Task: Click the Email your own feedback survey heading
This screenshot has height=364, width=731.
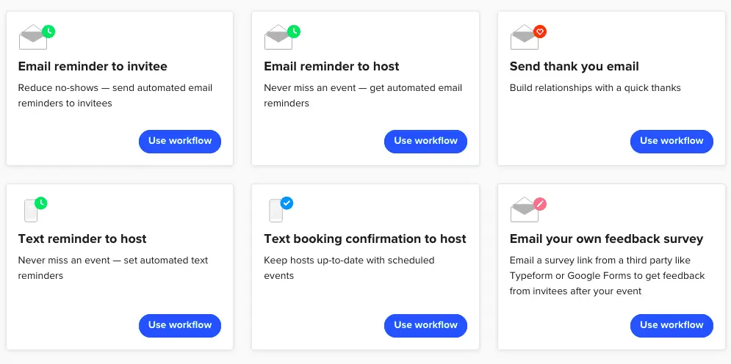Action: pos(607,239)
